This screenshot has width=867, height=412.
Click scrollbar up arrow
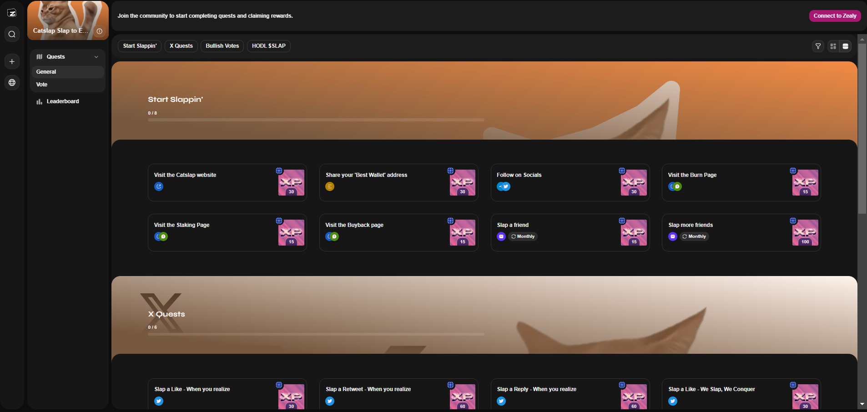pos(862,40)
